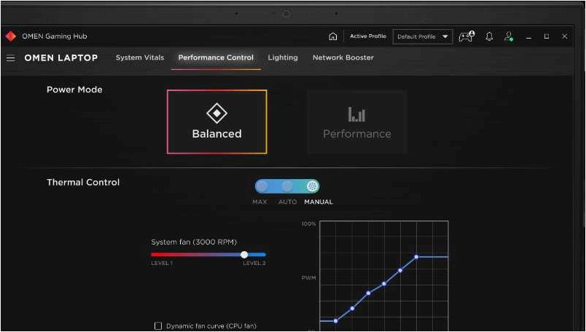Click the System fan (3000 RPM) label
586x332 pixels.
pyautogui.click(x=194, y=242)
